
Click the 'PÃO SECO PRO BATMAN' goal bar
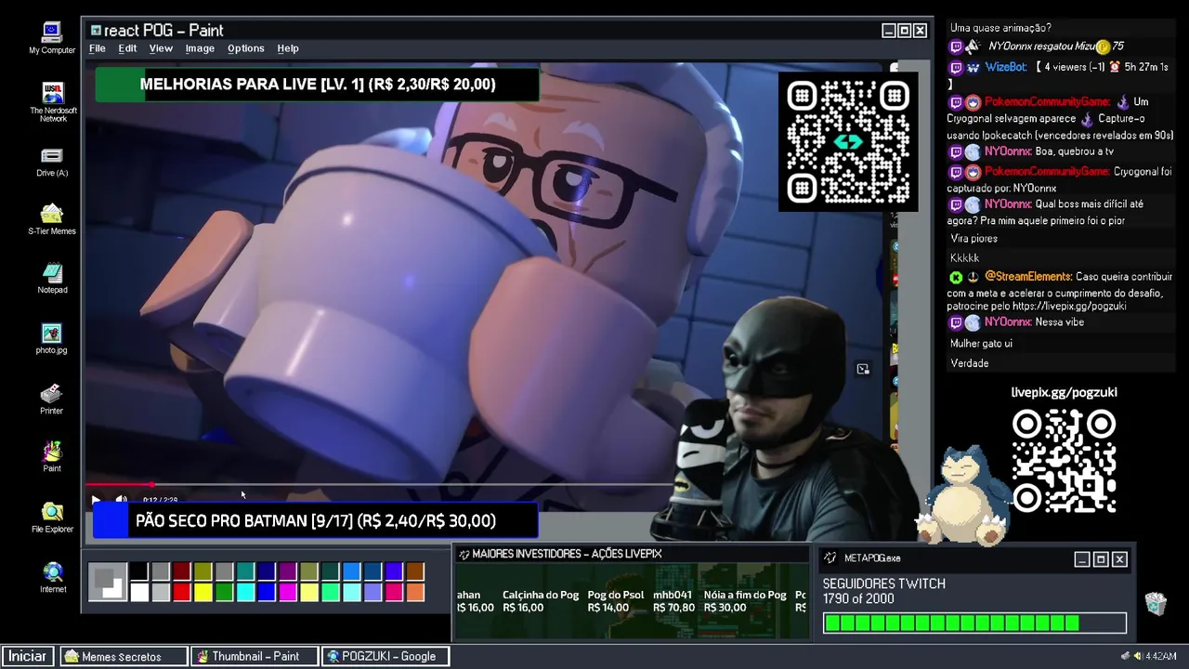click(x=315, y=521)
